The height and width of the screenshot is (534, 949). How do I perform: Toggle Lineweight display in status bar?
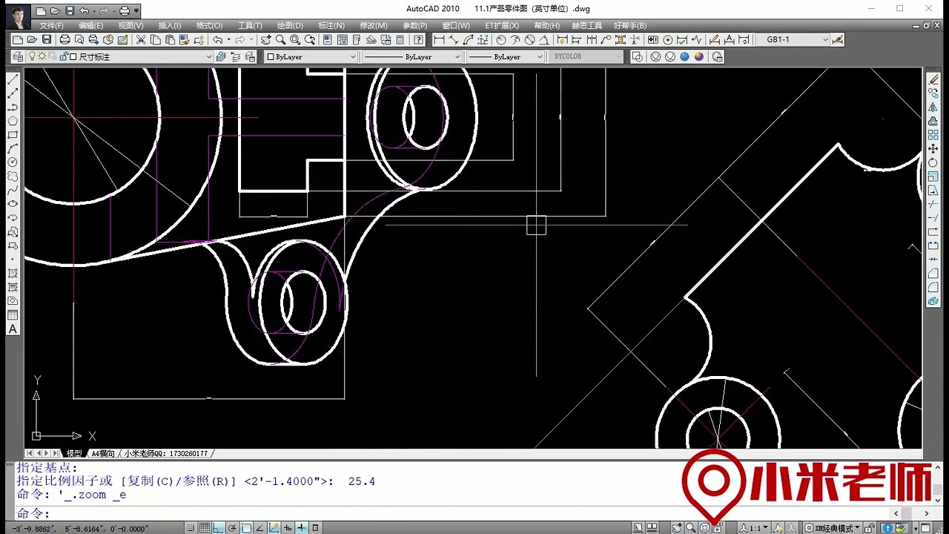[302, 528]
